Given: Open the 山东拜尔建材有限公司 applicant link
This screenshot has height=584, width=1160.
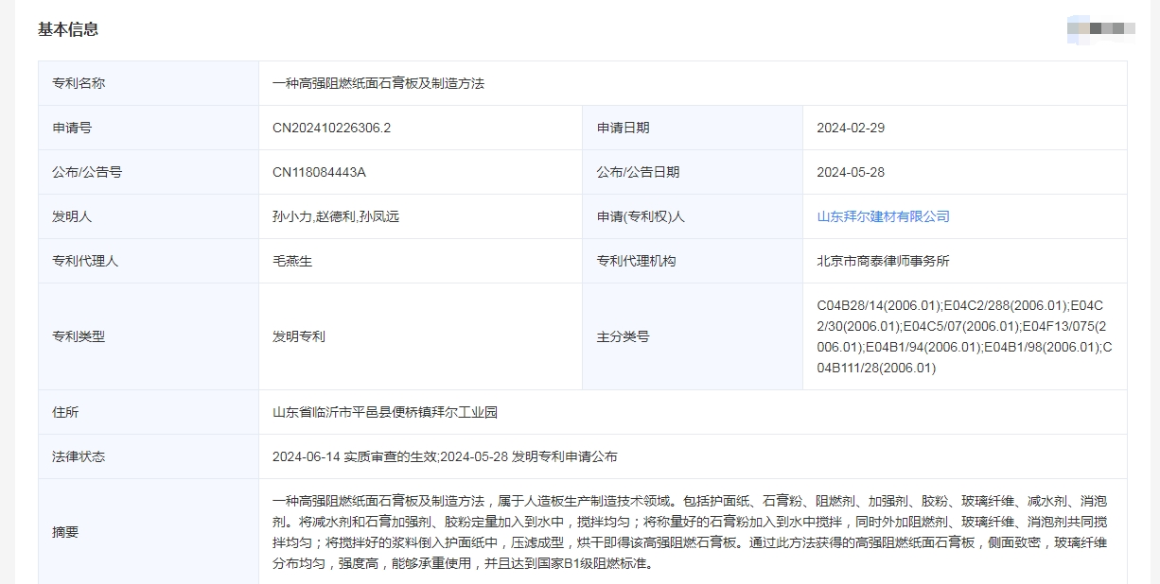Looking at the screenshot, I should point(883,216).
